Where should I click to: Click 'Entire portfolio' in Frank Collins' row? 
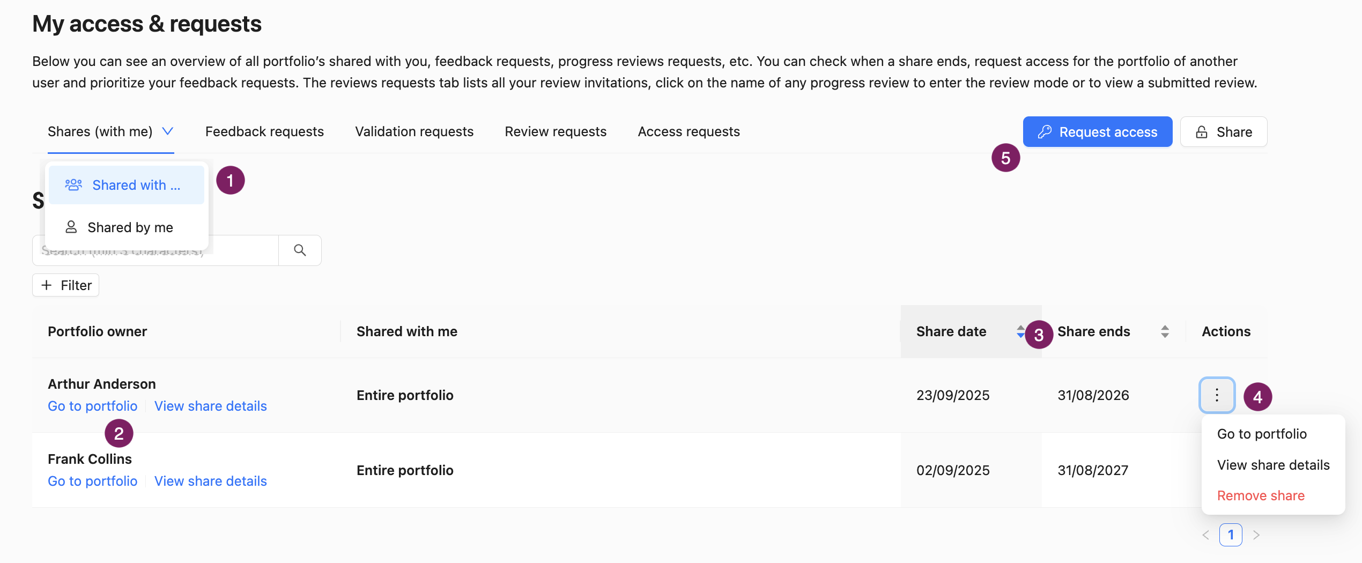[x=405, y=470]
